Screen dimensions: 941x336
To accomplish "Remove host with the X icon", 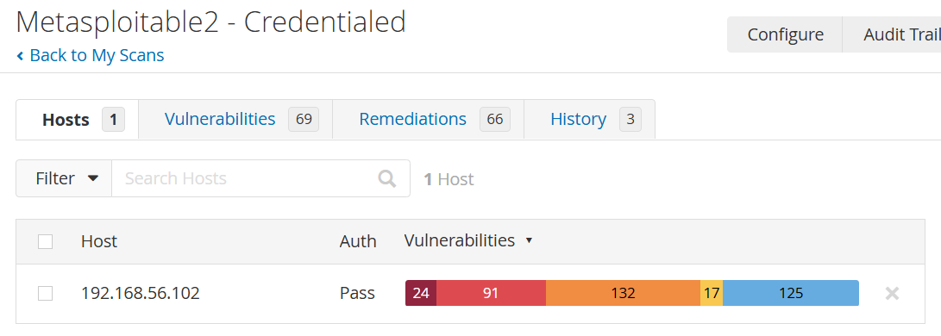I will (x=893, y=294).
